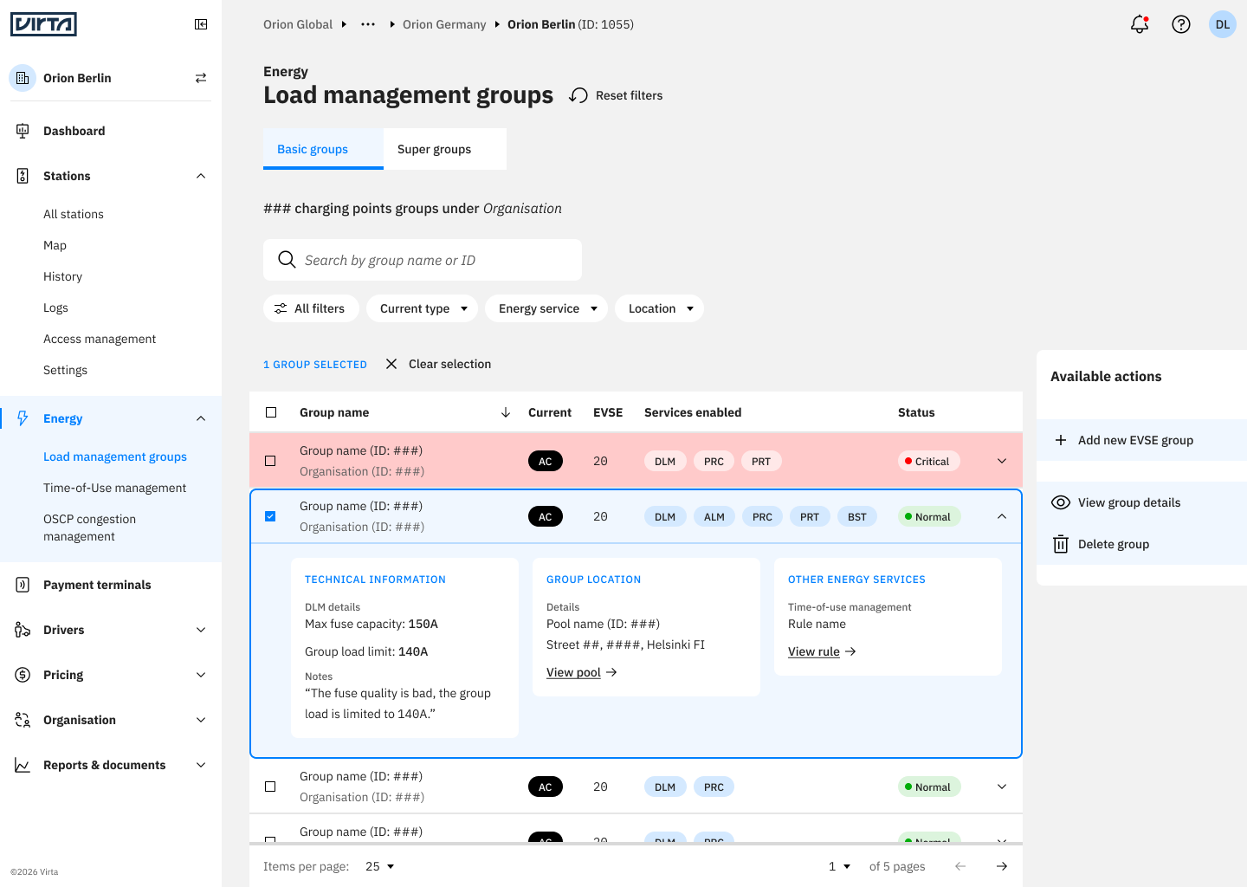Screen dimensions: 1247x887
Task: Collapse the Stations menu chevron
Action: pyautogui.click(x=201, y=176)
